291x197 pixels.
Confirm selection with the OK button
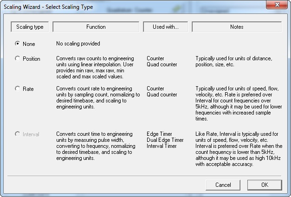(265, 185)
